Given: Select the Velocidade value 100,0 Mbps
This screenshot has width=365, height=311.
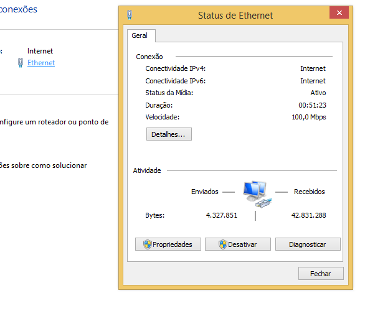Looking at the screenshot, I should 309,117.
